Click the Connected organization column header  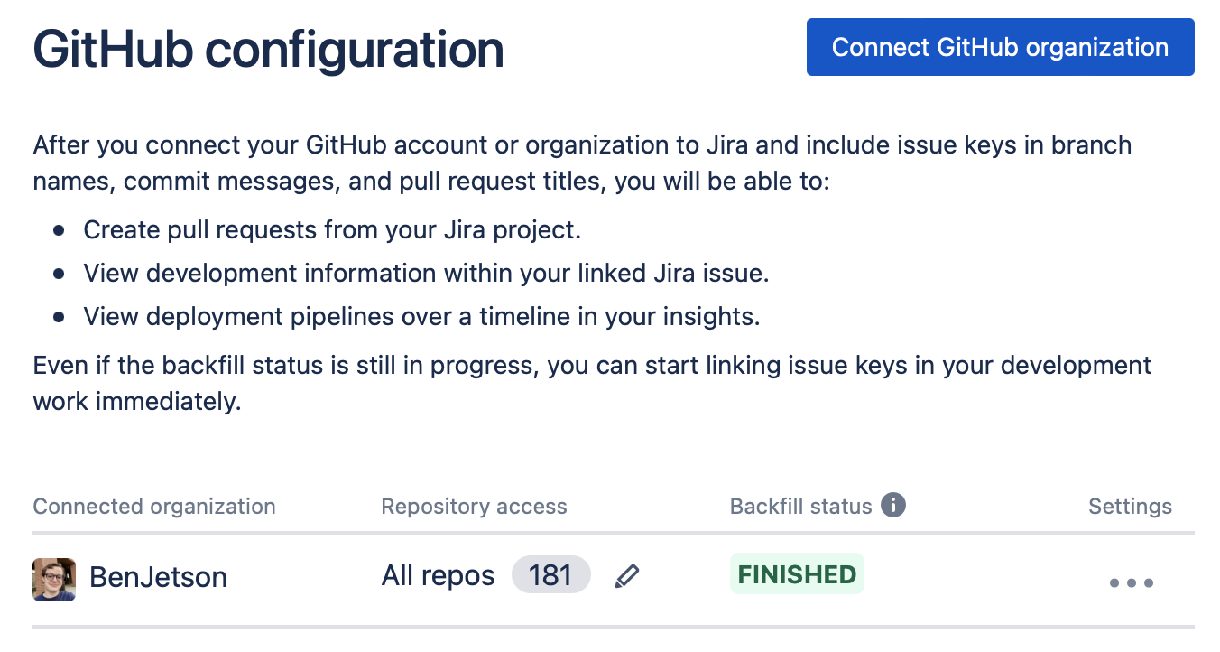tap(154, 506)
